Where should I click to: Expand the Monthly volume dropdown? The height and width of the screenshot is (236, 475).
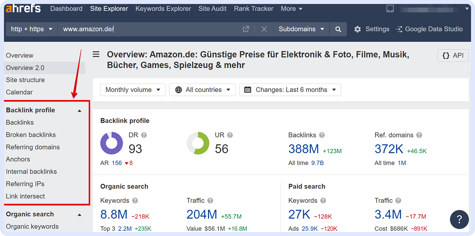(x=133, y=90)
